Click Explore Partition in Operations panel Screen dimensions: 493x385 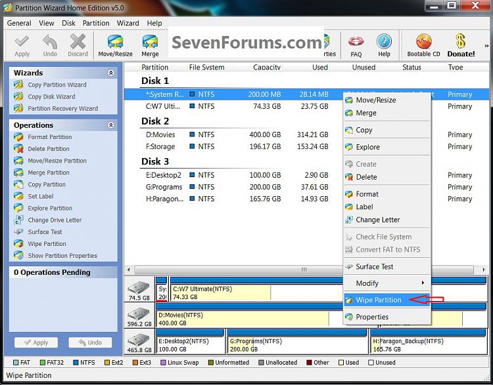coord(50,209)
